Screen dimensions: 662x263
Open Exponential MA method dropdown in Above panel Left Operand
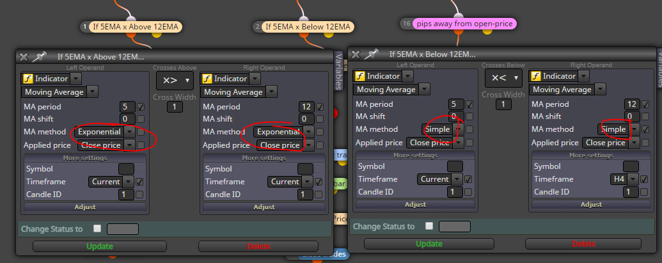pyautogui.click(x=130, y=132)
